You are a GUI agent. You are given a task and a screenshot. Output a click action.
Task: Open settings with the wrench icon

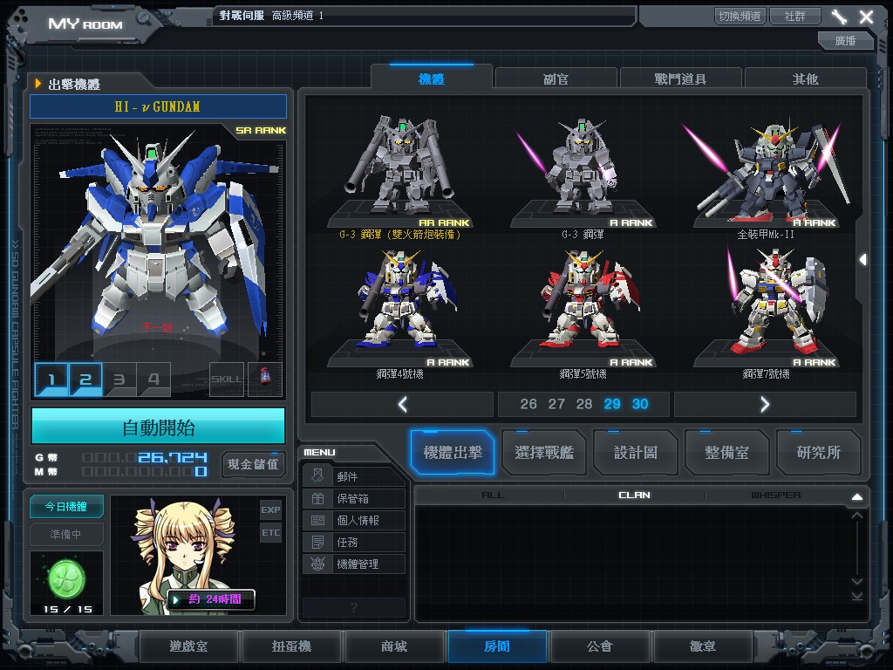(839, 17)
